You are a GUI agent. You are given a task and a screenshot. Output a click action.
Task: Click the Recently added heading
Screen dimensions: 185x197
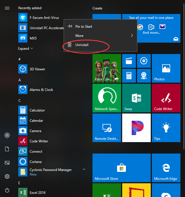[30, 8]
